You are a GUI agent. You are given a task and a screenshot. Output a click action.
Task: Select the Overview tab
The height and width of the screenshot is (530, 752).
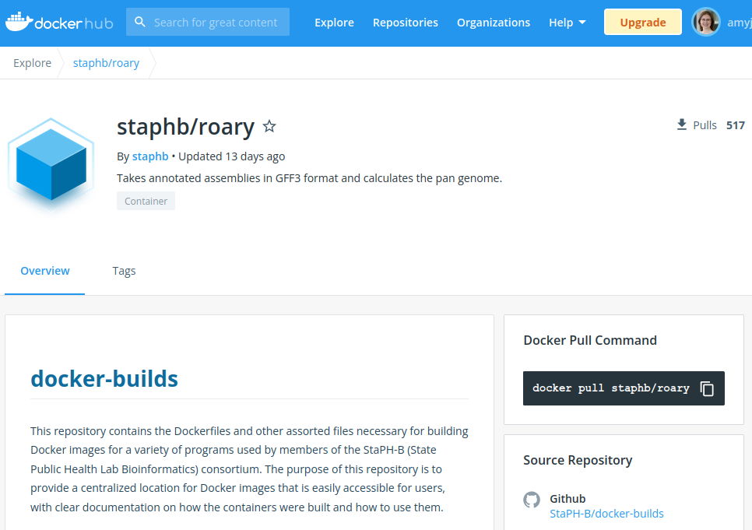coord(44,271)
